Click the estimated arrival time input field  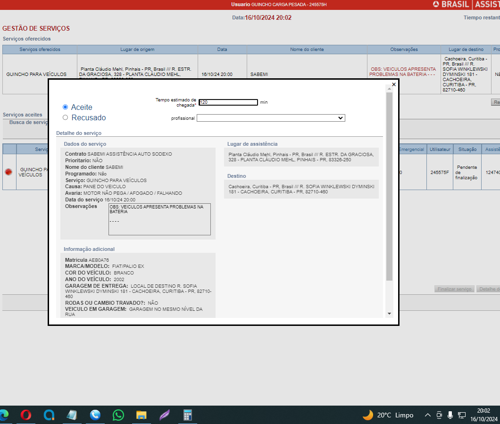[x=228, y=102]
